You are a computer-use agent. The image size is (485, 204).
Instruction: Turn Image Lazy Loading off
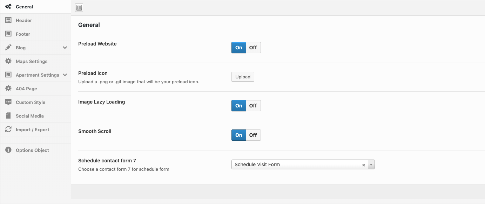253,106
